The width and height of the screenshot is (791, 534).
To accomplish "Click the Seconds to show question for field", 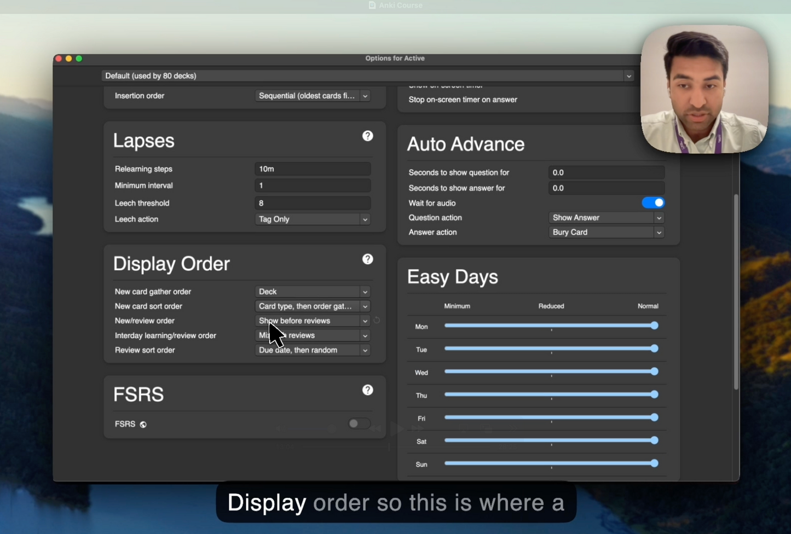I will (606, 172).
